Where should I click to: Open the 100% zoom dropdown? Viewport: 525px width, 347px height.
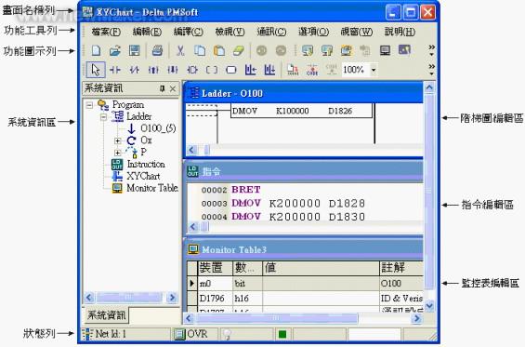(x=373, y=70)
